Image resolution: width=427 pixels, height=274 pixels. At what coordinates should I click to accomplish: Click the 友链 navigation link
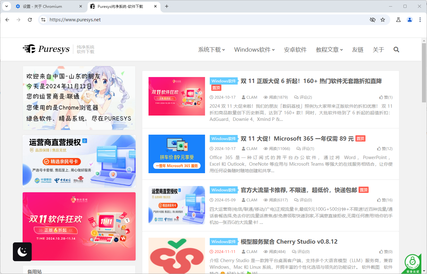point(358,49)
